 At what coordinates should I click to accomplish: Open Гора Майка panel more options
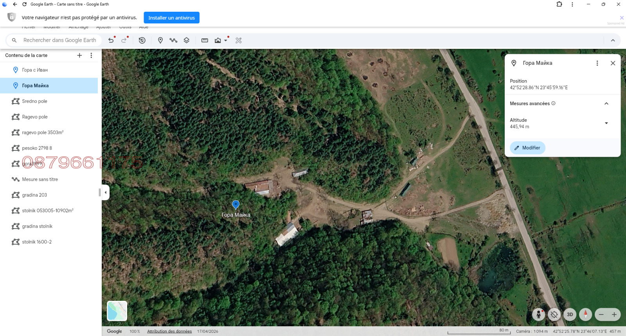click(x=597, y=63)
